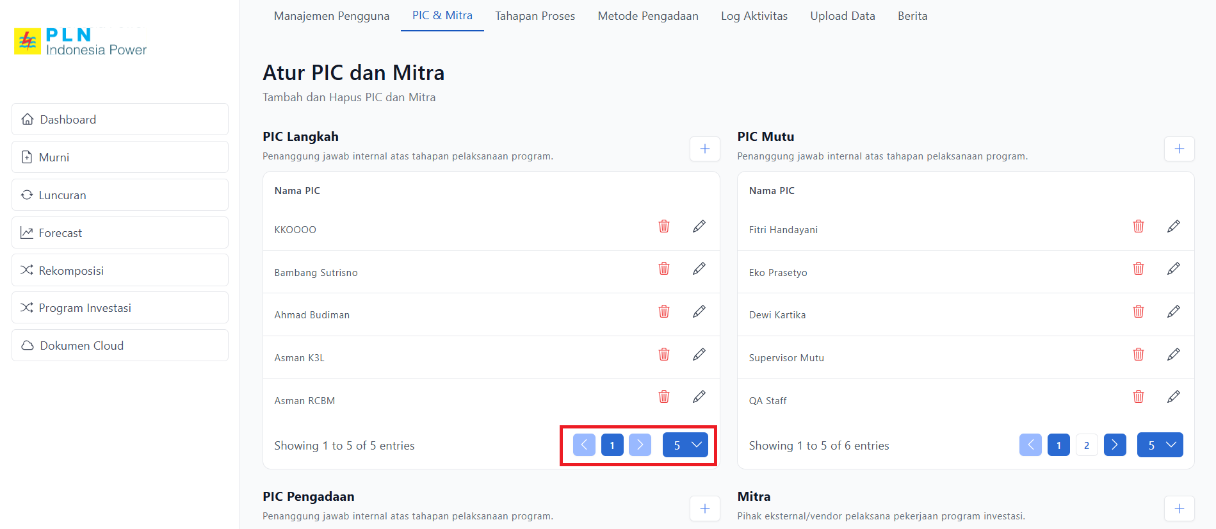Add a new PIC Mutu entry
The width and height of the screenshot is (1216, 529).
(x=1179, y=149)
